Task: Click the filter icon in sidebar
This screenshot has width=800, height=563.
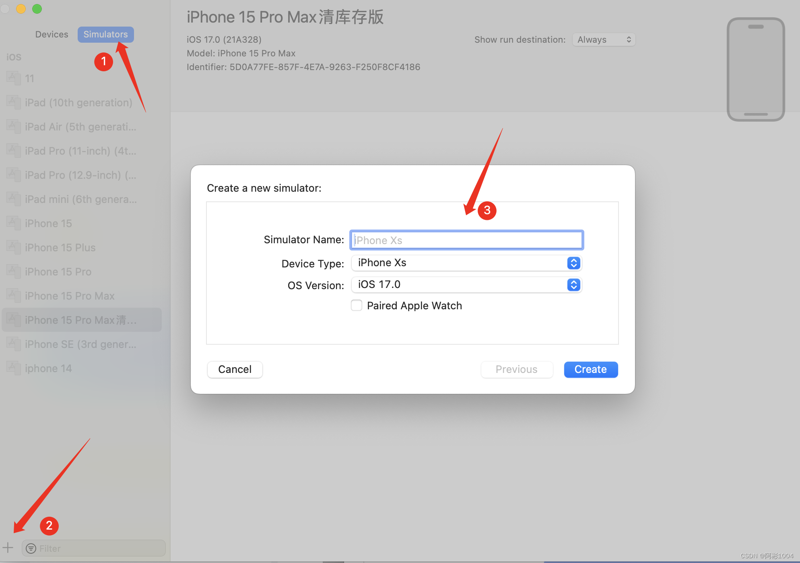Action: point(31,549)
